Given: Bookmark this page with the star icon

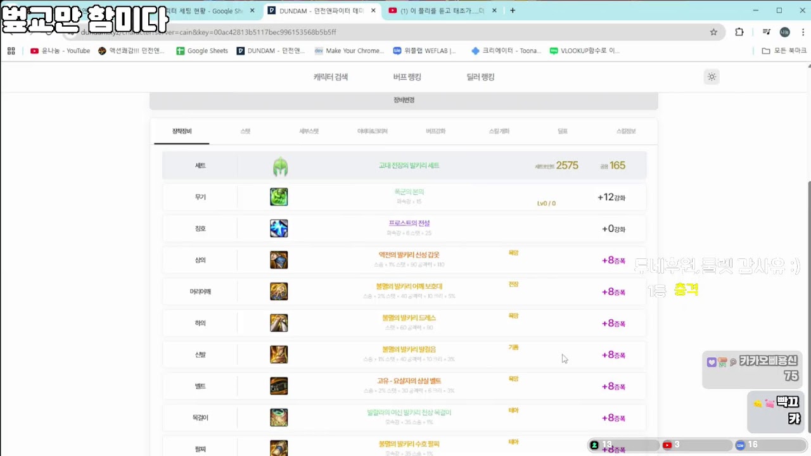Looking at the screenshot, I should 713,32.
